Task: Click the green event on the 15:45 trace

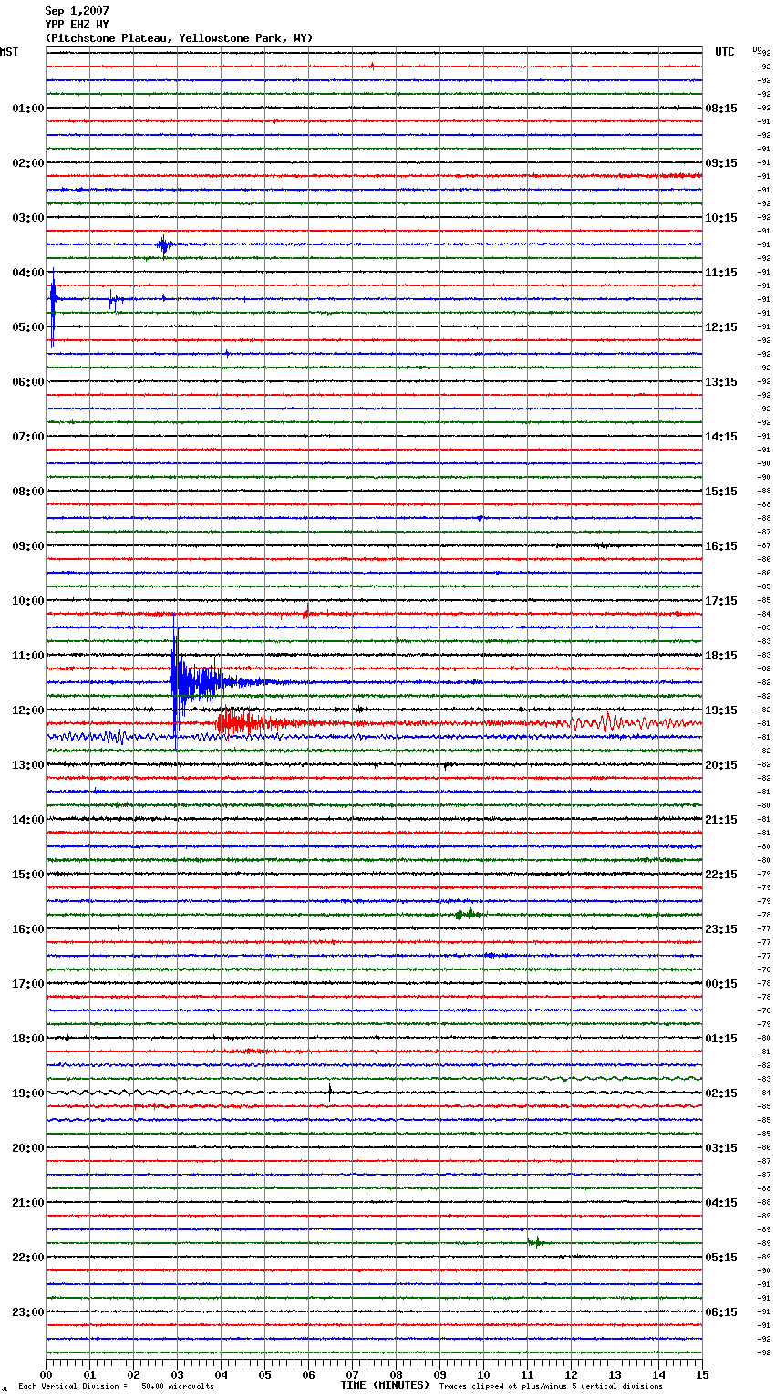Action: 469,913
